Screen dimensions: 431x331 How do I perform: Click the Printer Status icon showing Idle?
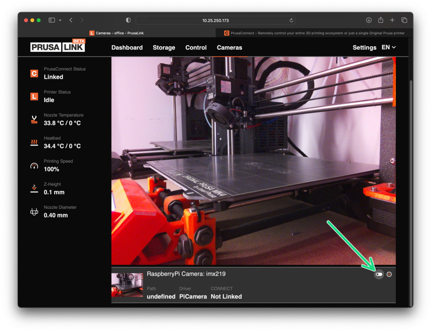34,96
